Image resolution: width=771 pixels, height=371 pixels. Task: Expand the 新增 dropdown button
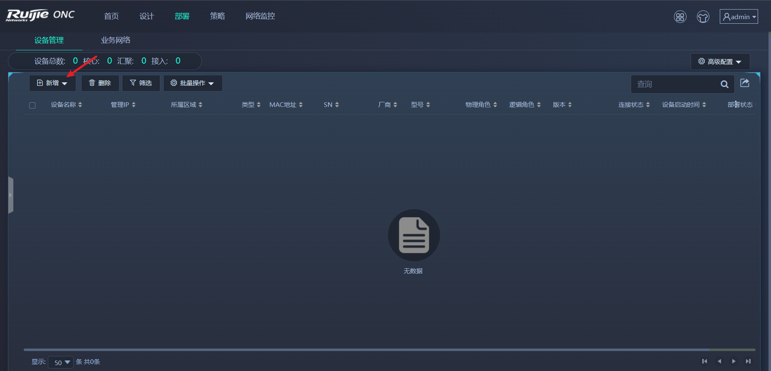[x=52, y=83]
